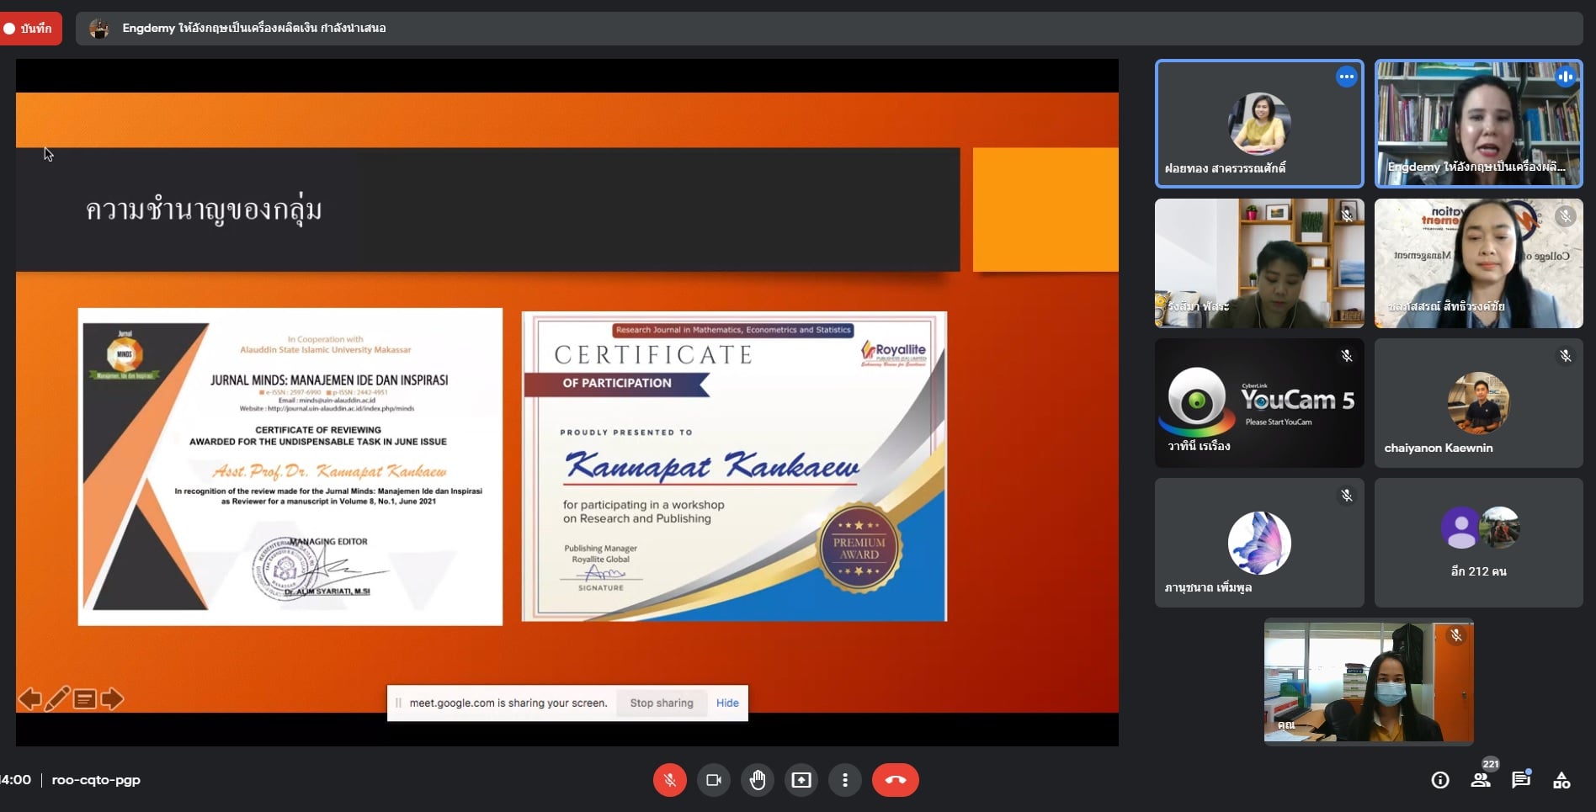Open meeting details info icon
This screenshot has height=812, width=1596.
(x=1440, y=780)
